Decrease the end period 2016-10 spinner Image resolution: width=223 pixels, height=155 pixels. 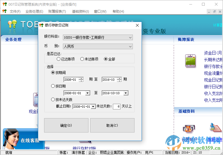(x=119, y=81)
